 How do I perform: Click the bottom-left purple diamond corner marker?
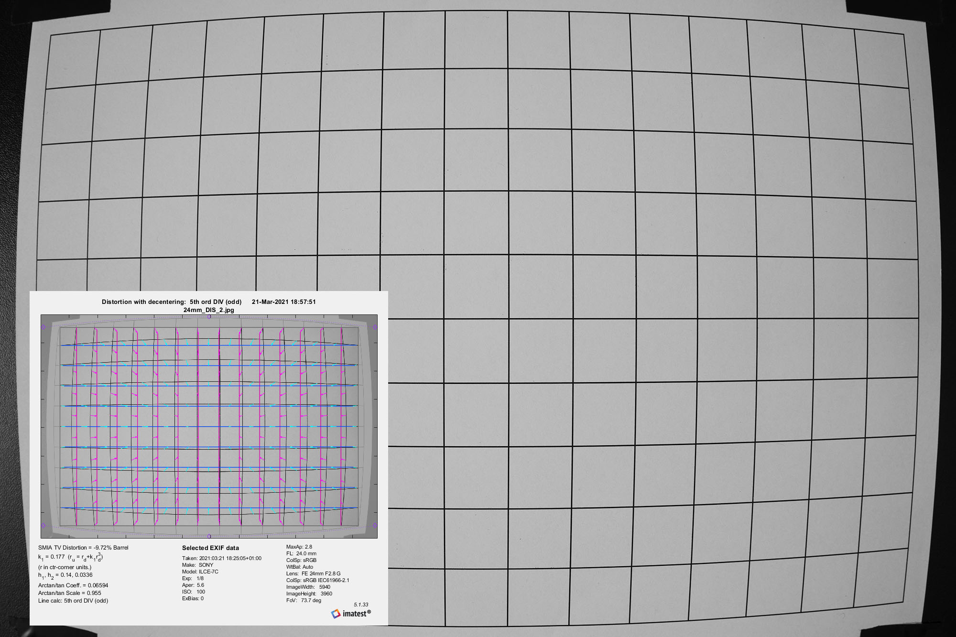(x=43, y=525)
